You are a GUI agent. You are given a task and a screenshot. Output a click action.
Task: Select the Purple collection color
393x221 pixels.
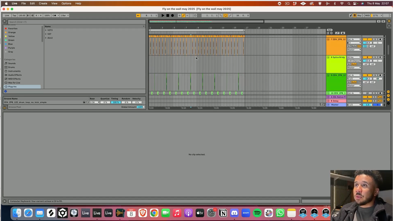(12, 48)
